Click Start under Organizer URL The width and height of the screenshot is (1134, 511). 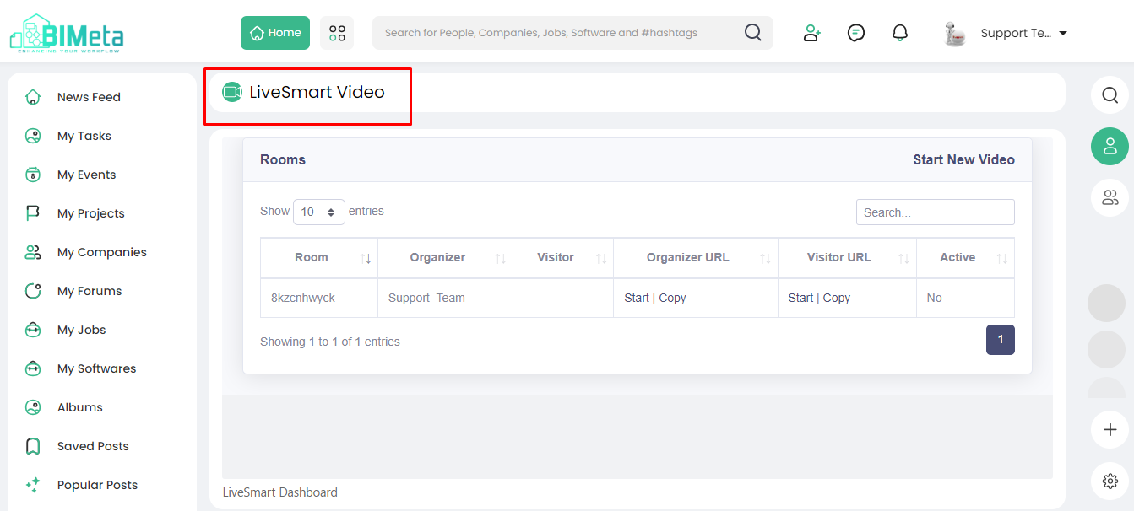tap(637, 298)
